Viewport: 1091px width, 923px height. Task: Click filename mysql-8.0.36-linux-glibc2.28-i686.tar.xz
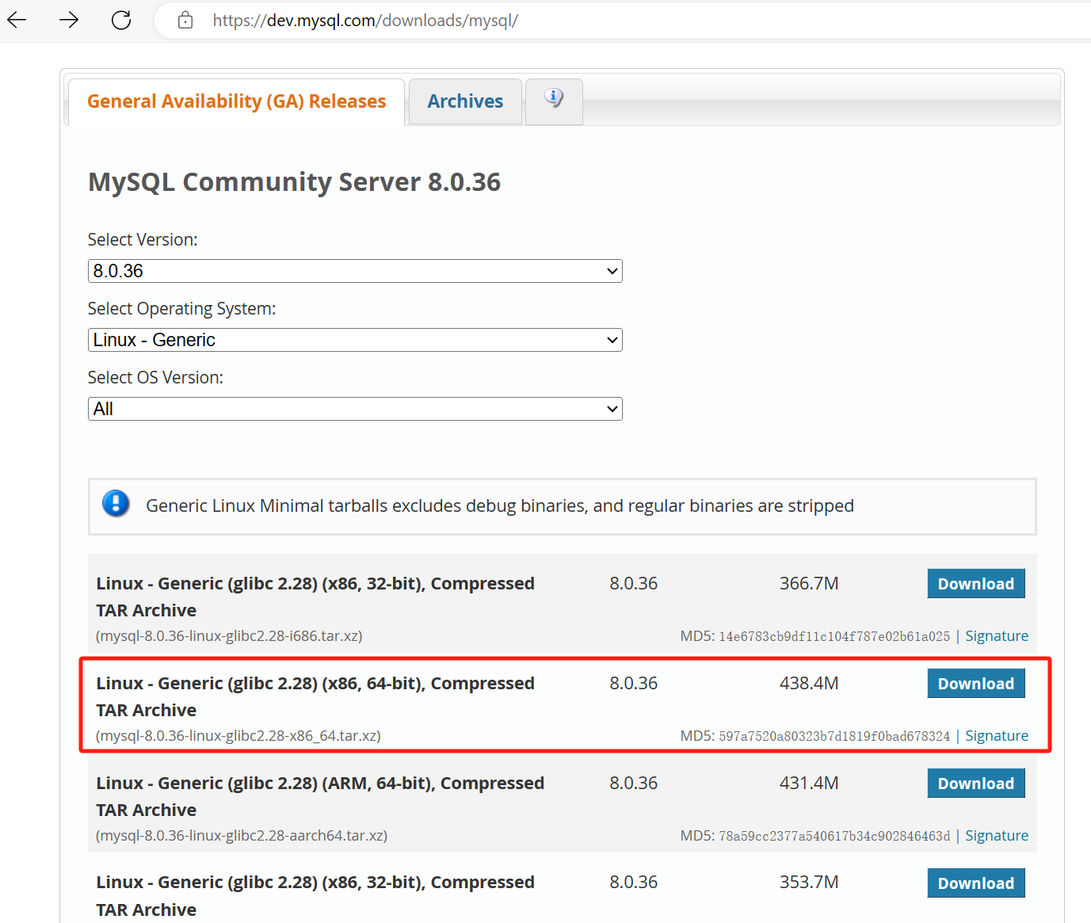click(x=229, y=636)
